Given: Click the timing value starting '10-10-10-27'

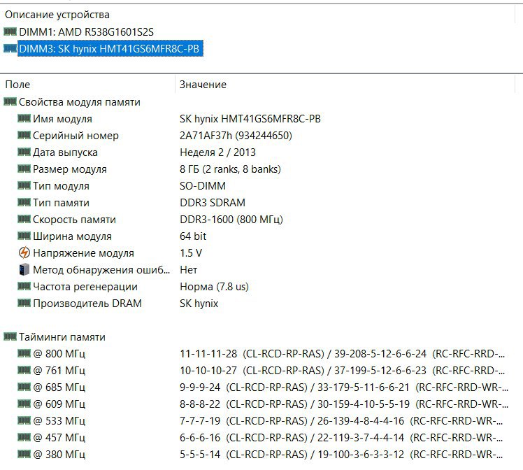Looking at the screenshot, I should [342, 371].
